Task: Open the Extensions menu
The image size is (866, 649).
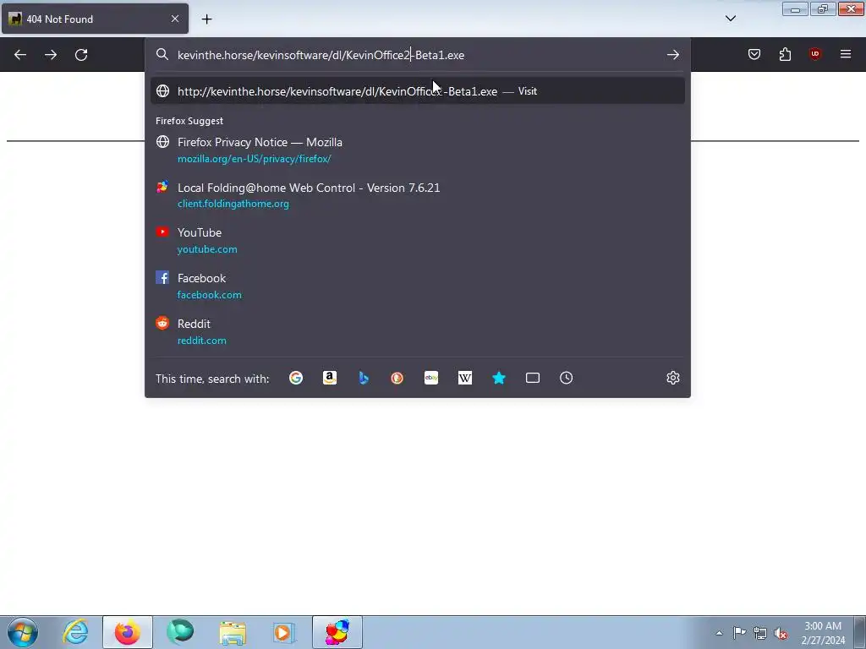Action: coord(785,54)
